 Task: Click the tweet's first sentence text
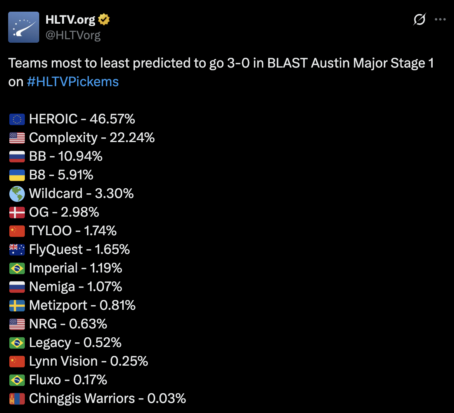pos(221,63)
